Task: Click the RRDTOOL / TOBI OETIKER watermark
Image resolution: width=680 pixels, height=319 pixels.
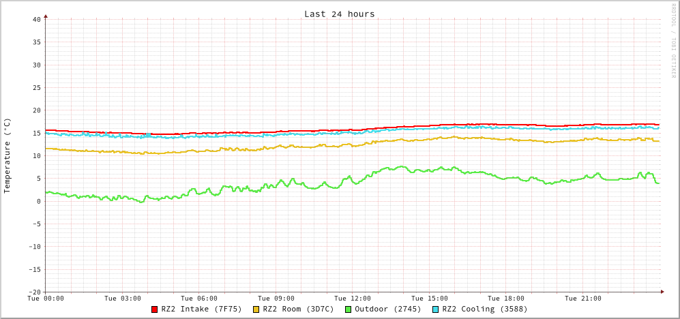Action: (x=672, y=40)
